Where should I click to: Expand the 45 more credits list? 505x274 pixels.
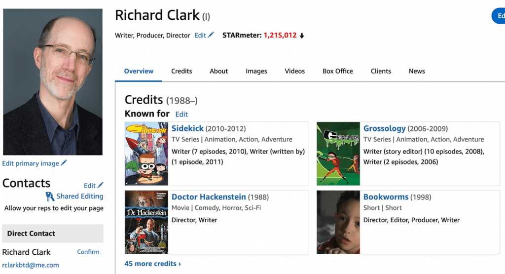tap(152, 264)
